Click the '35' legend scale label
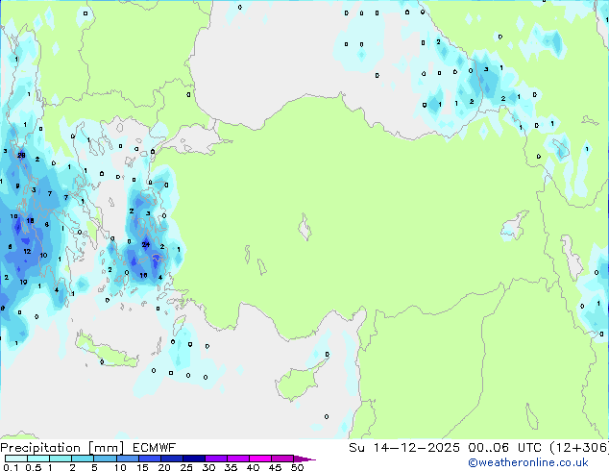Screen dimensions: 609x471 231,467
